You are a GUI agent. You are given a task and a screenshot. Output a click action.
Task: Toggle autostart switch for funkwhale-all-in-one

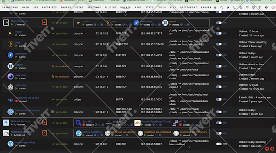point(219,99)
